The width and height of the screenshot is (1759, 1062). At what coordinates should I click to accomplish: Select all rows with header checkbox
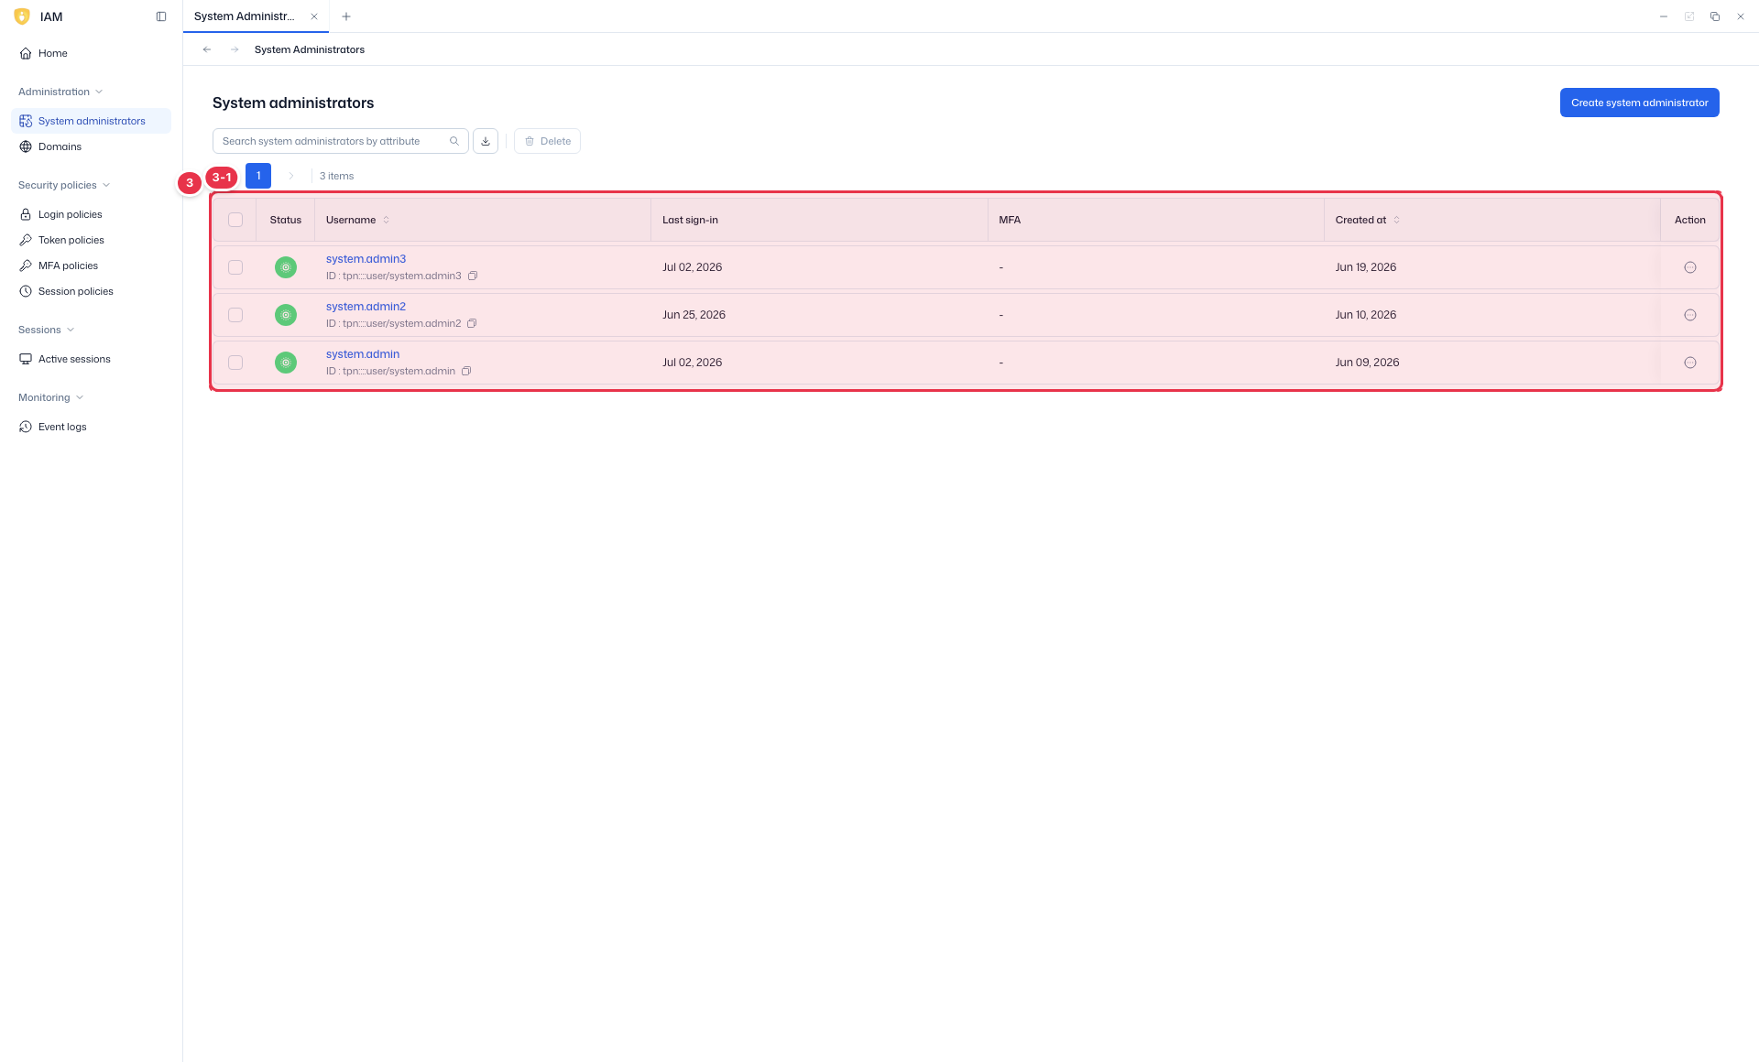[235, 220]
